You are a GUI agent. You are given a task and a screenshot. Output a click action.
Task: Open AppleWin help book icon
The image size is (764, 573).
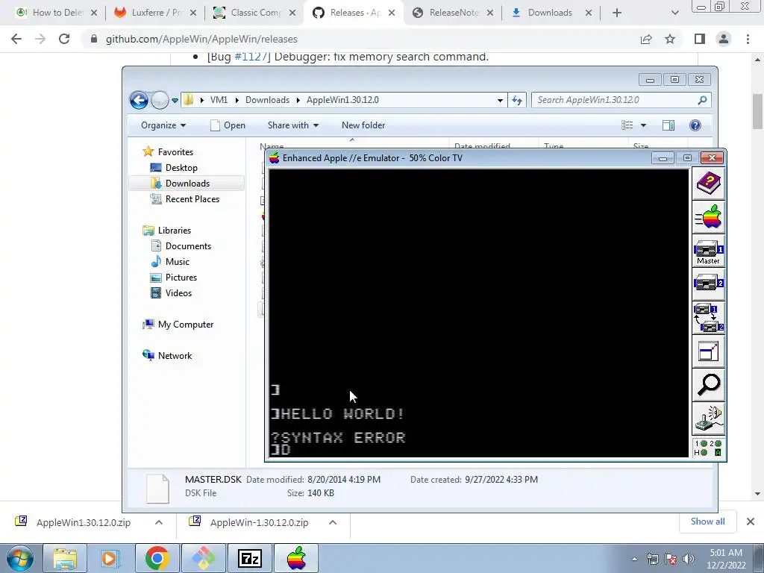(x=709, y=184)
